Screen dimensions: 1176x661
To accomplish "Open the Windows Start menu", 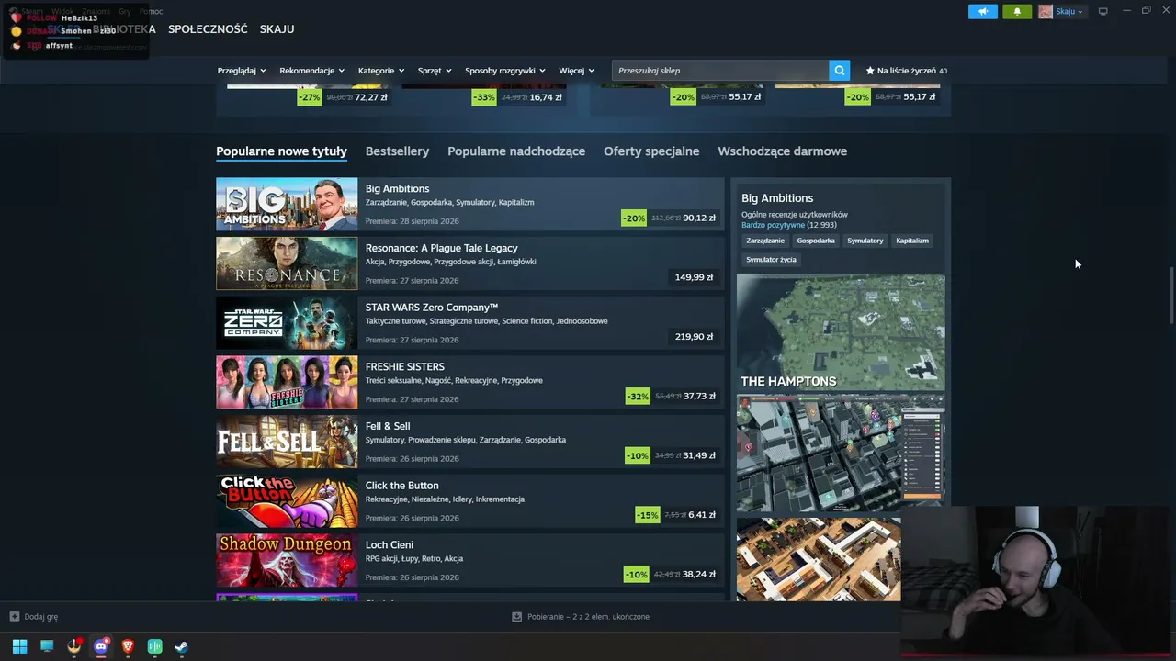I will [x=19, y=646].
